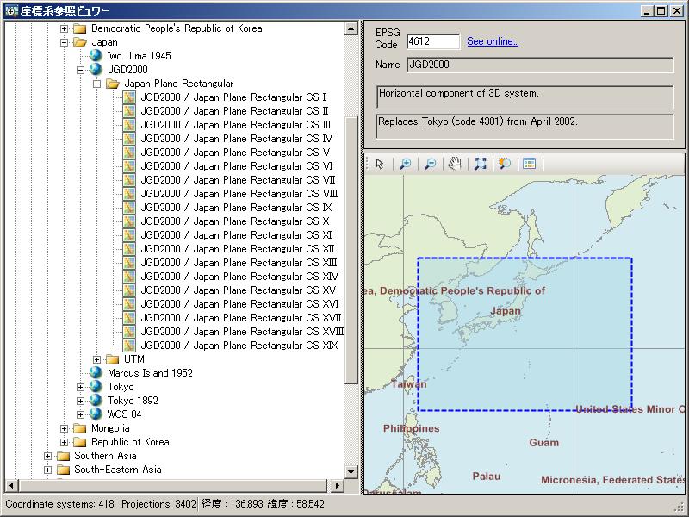Open the See online... link
This screenshot has height=517, width=689.
click(493, 41)
